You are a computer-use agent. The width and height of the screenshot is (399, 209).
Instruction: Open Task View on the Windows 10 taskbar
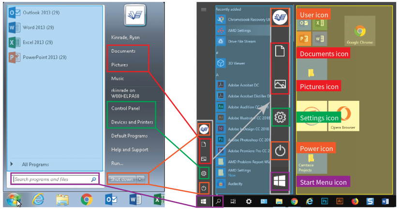[x=233, y=201]
